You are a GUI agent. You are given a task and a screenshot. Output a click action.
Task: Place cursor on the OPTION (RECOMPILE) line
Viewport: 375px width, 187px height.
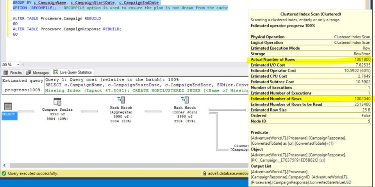click(x=78, y=8)
